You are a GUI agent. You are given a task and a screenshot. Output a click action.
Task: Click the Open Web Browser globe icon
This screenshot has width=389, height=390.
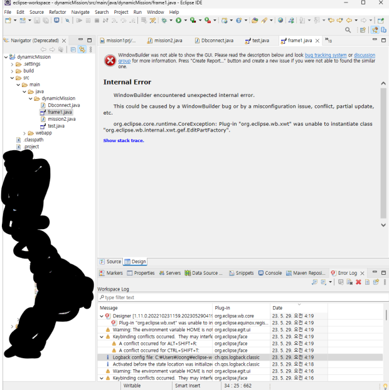coord(280,21)
